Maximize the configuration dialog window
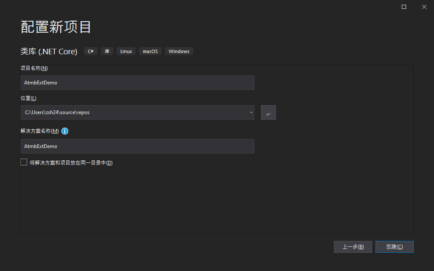The image size is (434, 271). 404,7
